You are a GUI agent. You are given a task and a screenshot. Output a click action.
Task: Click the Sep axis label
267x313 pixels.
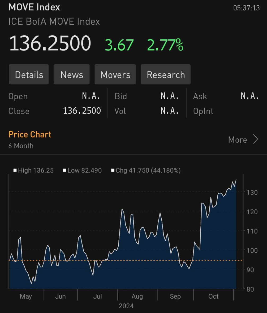click(175, 297)
